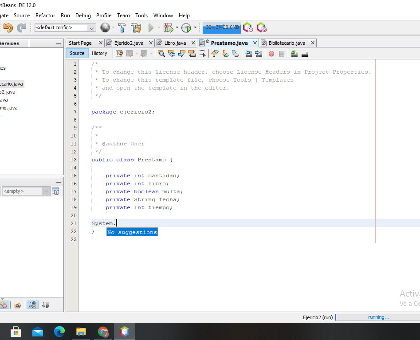The width and height of the screenshot is (420, 340).
Task: Open the Refactor menu
Action: click(45, 16)
